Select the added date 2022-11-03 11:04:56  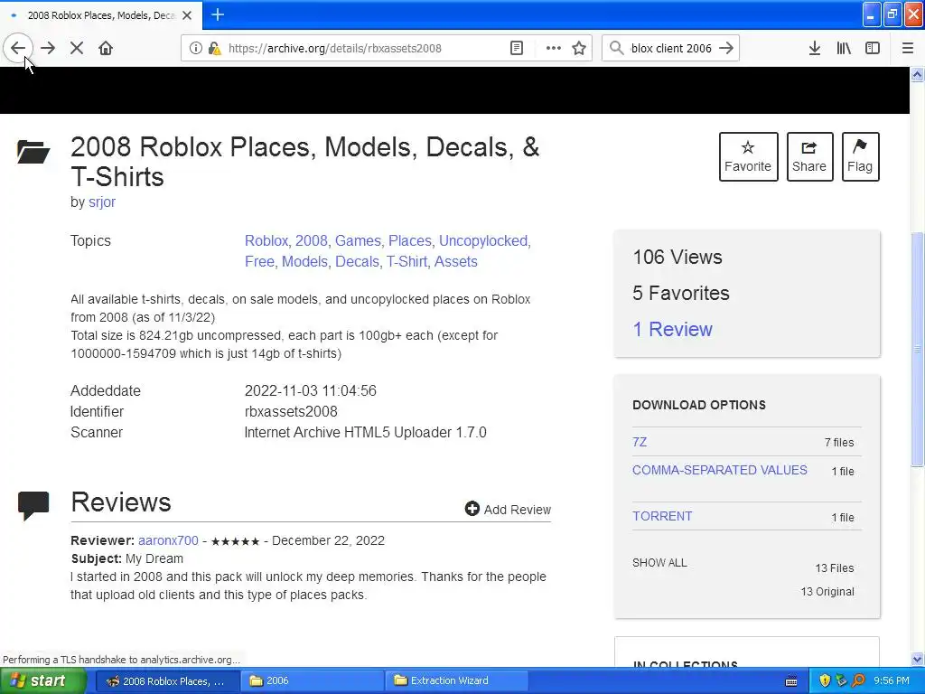point(311,390)
